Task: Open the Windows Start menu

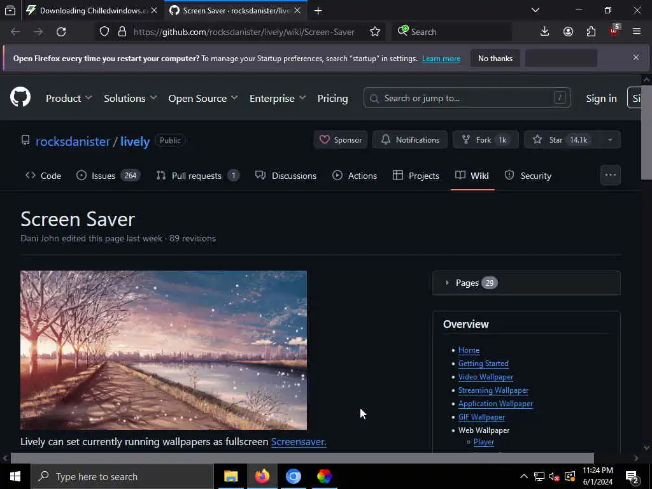Action: tap(15, 476)
